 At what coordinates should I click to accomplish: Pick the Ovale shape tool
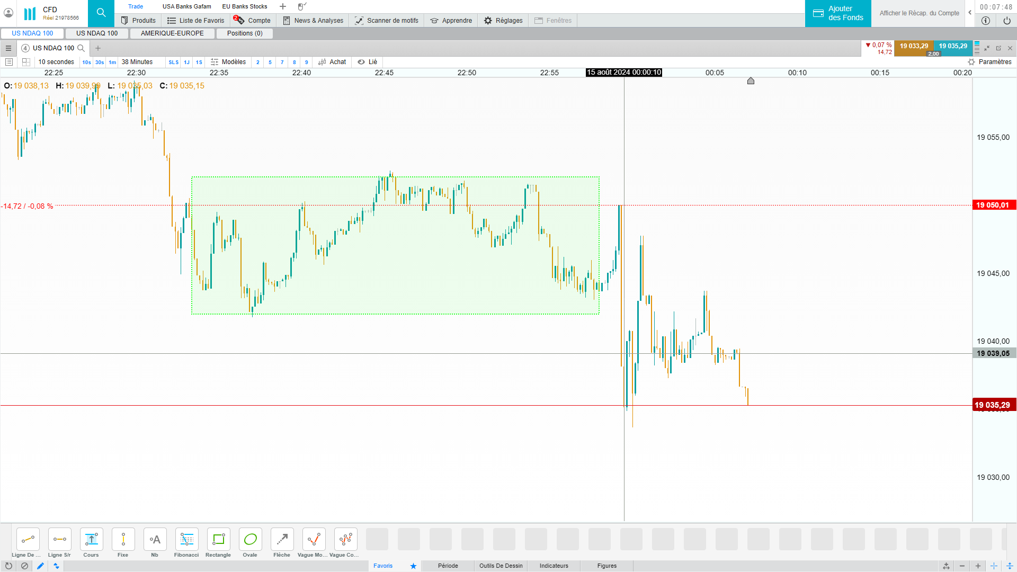[250, 540]
